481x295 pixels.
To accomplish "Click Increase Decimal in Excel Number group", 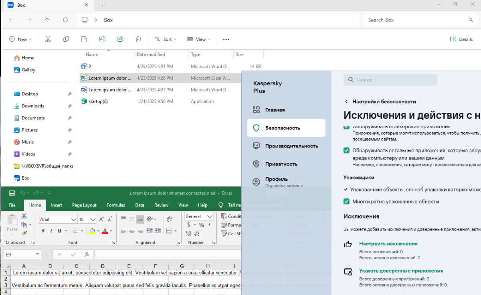I will click(189, 234).
